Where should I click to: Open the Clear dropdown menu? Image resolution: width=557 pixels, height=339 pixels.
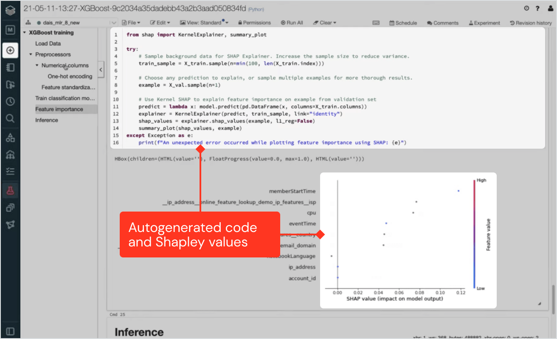(x=325, y=23)
